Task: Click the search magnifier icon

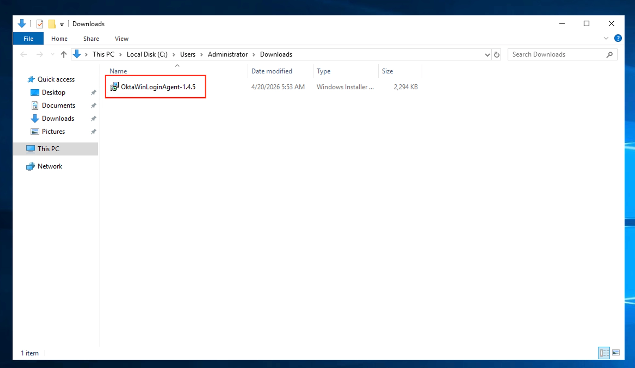Action: tap(609, 55)
